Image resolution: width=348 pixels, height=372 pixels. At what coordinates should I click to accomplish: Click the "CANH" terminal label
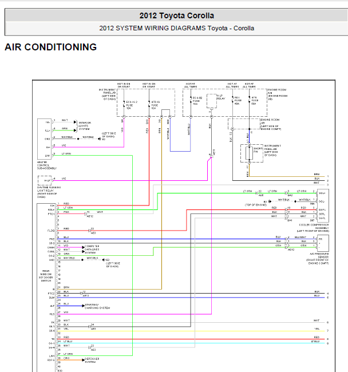coord(51,247)
